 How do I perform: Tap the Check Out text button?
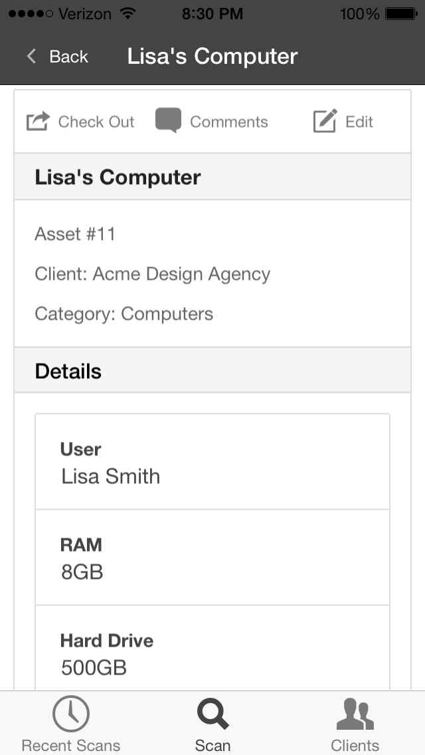point(96,122)
